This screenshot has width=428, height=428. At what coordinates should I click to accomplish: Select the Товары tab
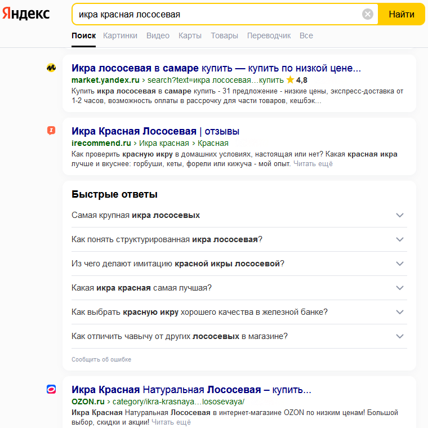tap(224, 35)
